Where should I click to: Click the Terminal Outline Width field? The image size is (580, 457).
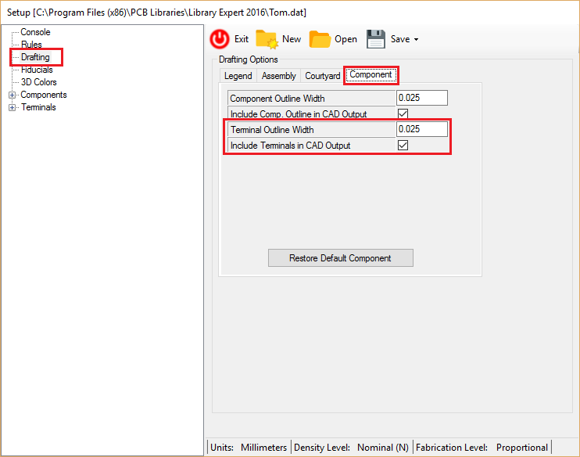[x=422, y=130]
